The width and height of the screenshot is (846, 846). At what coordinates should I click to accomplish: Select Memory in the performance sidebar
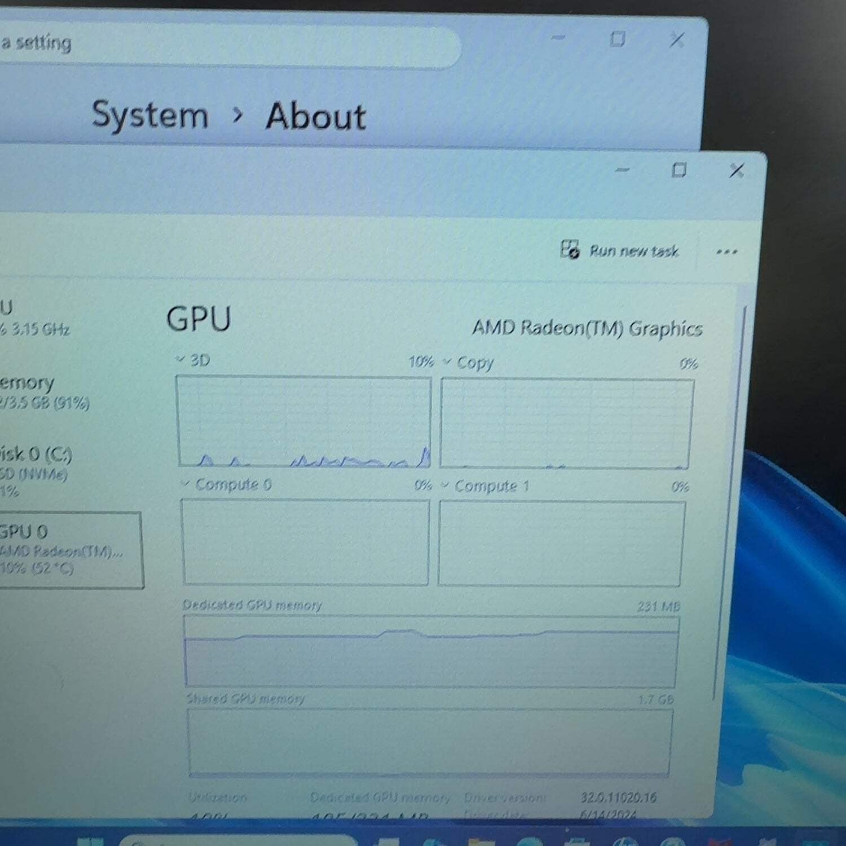pyautogui.click(x=45, y=392)
